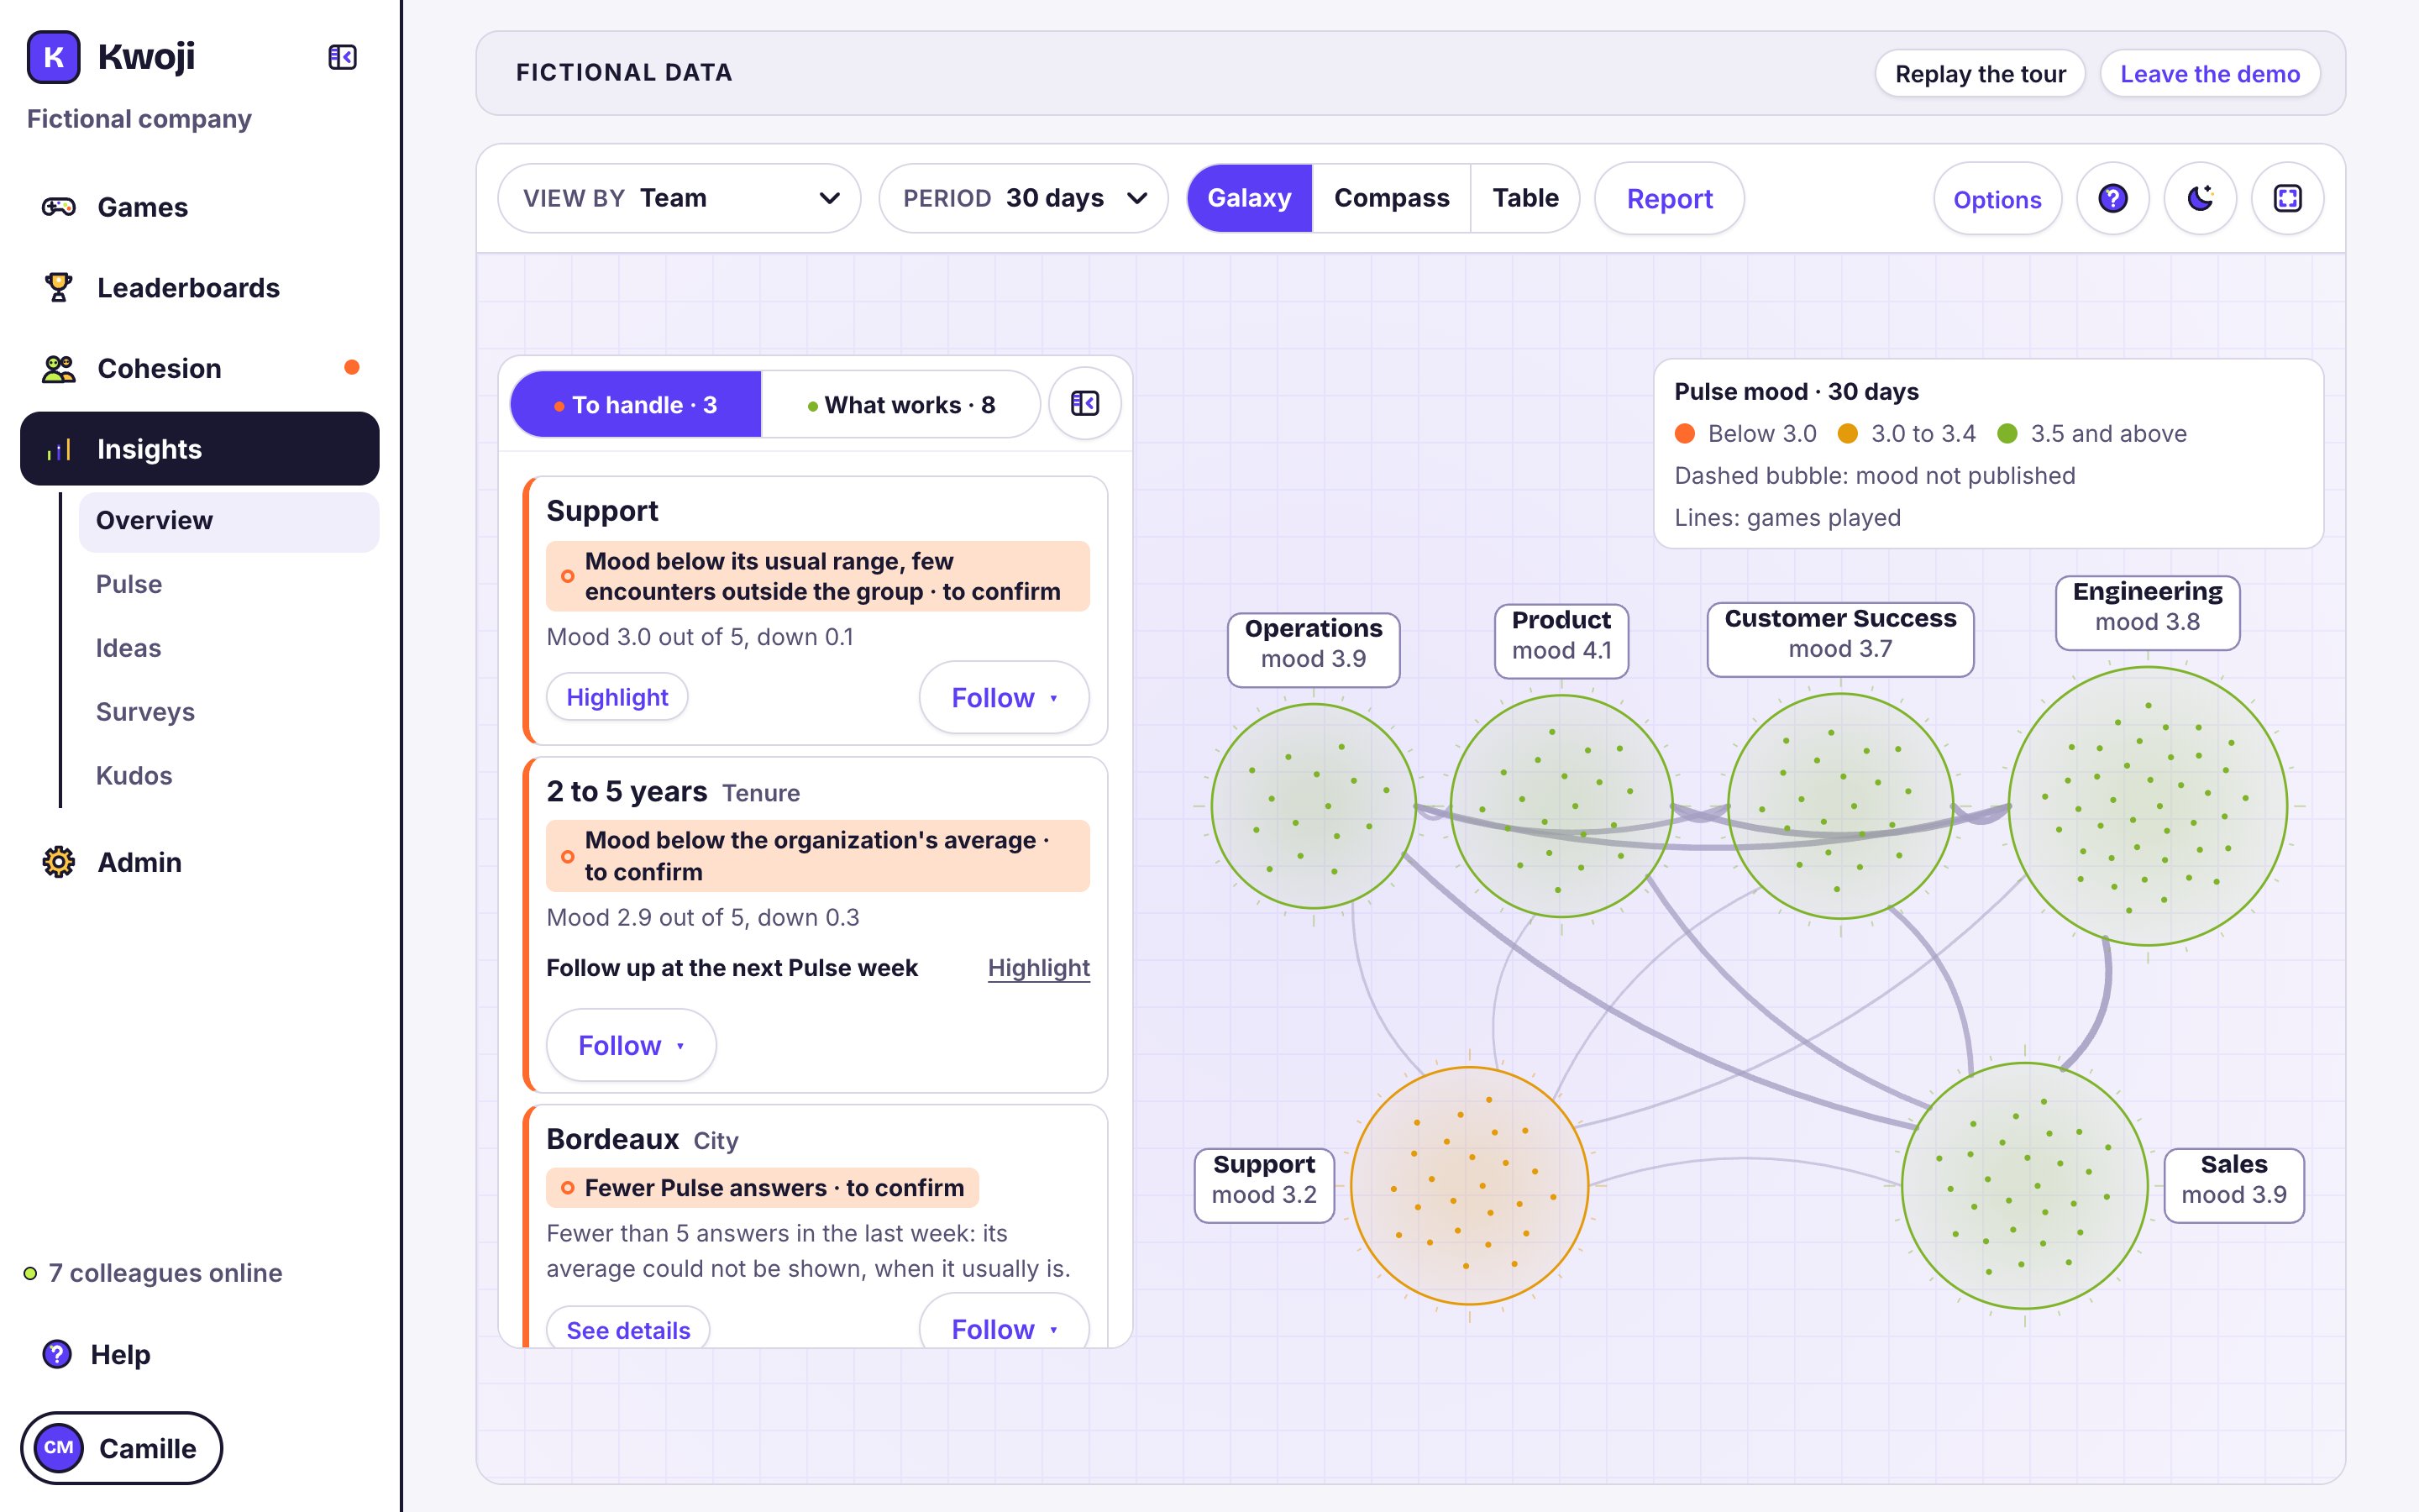Image resolution: width=2419 pixels, height=1512 pixels.
Task: Click Leave the demo
Action: (x=2209, y=74)
